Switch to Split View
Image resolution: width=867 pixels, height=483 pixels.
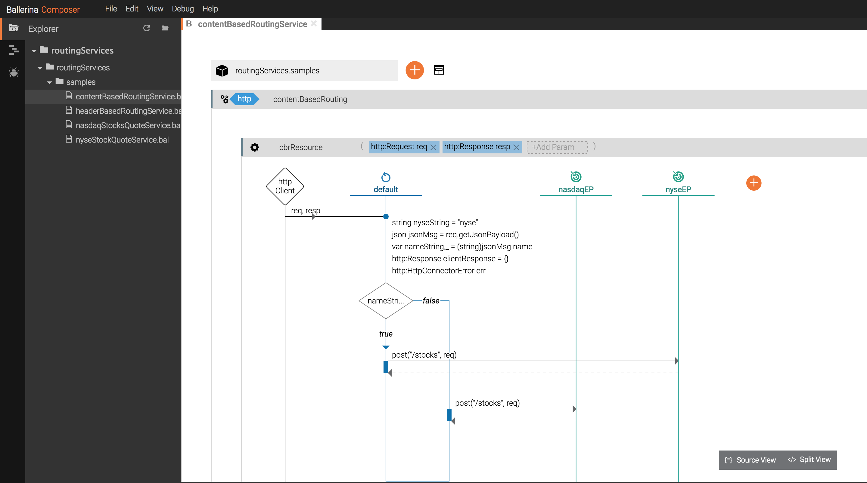pyautogui.click(x=810, y=460)
